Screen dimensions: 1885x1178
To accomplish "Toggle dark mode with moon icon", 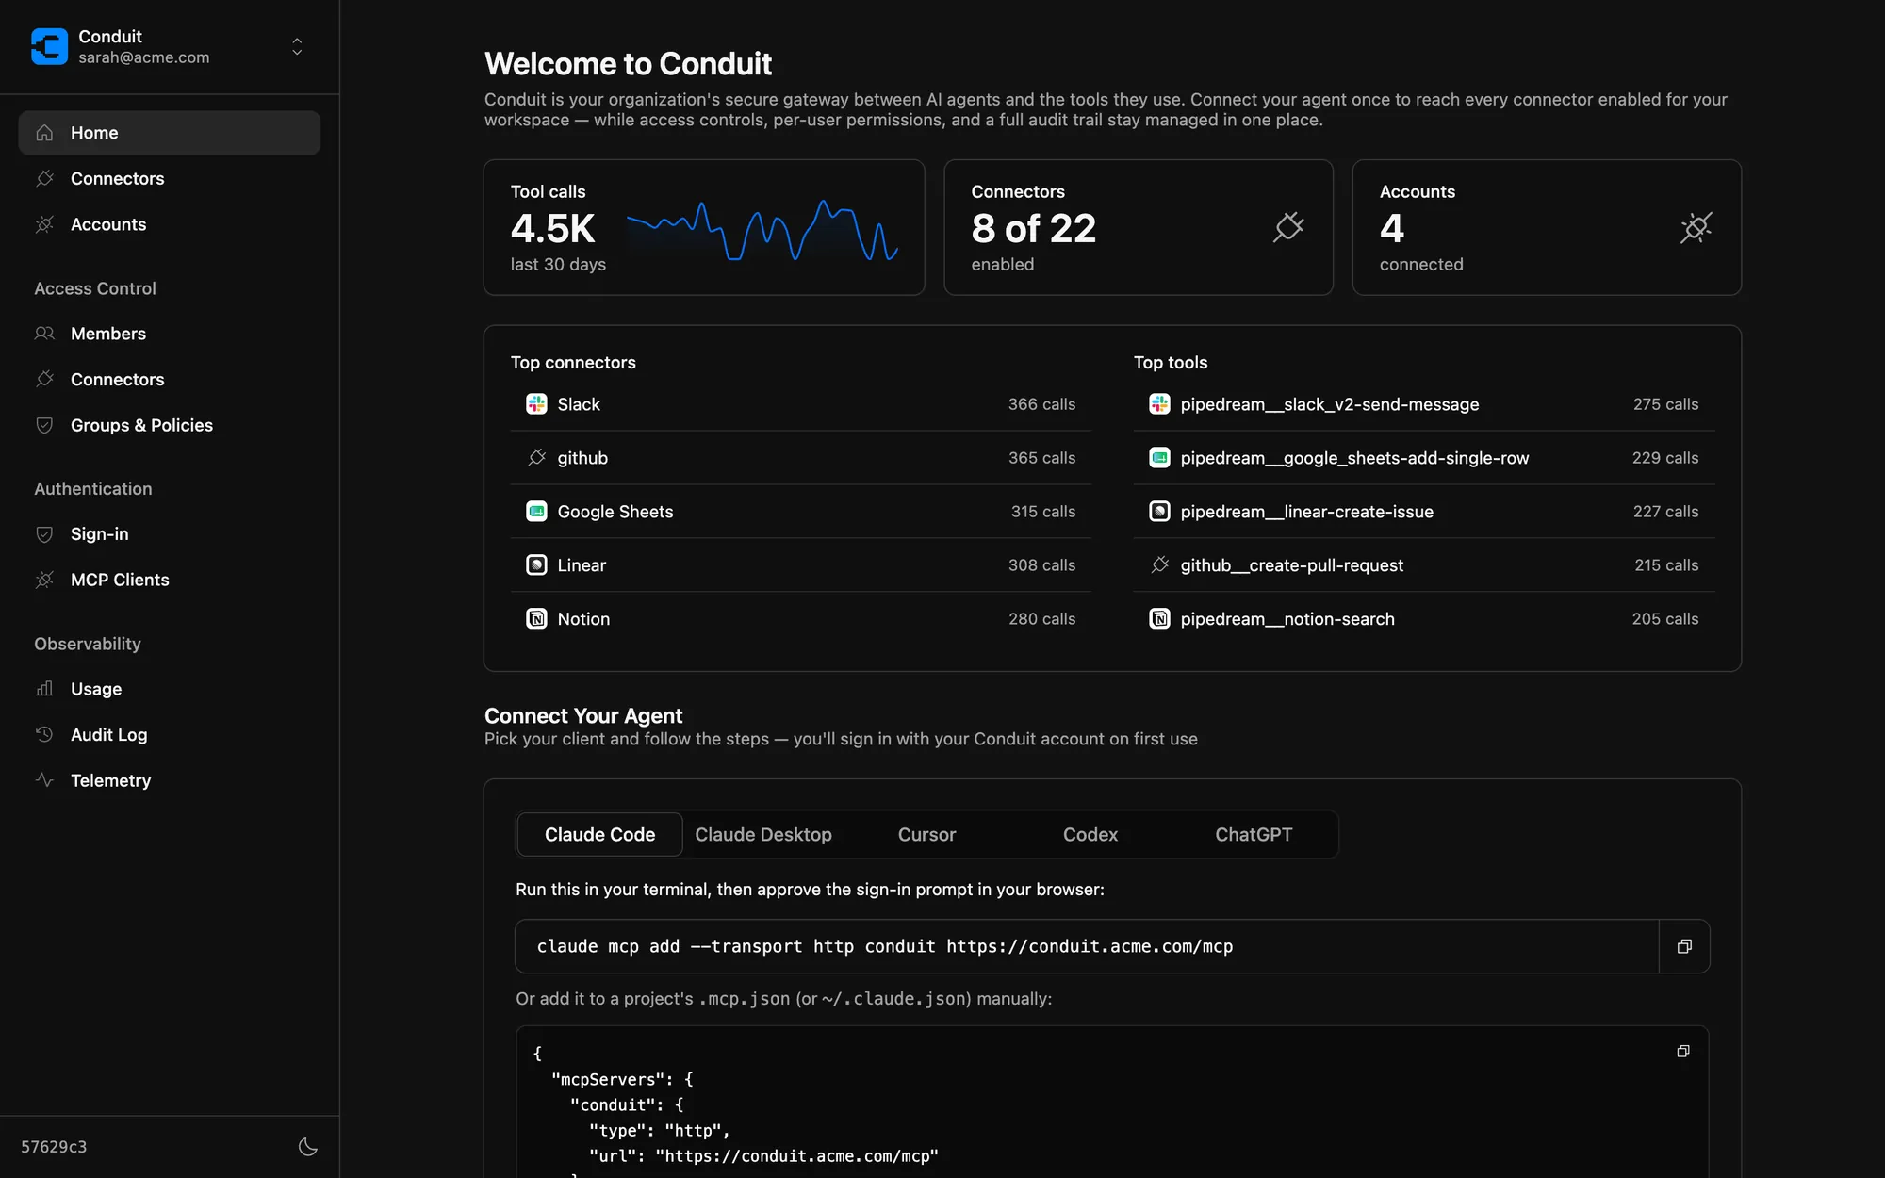I will (x=307, y=1147).
